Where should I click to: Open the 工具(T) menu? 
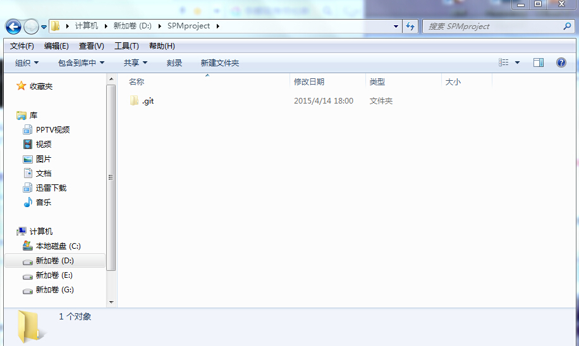(x=126, y=46)
